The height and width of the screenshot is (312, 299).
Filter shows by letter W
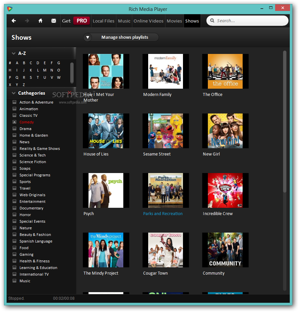(59, 78)
